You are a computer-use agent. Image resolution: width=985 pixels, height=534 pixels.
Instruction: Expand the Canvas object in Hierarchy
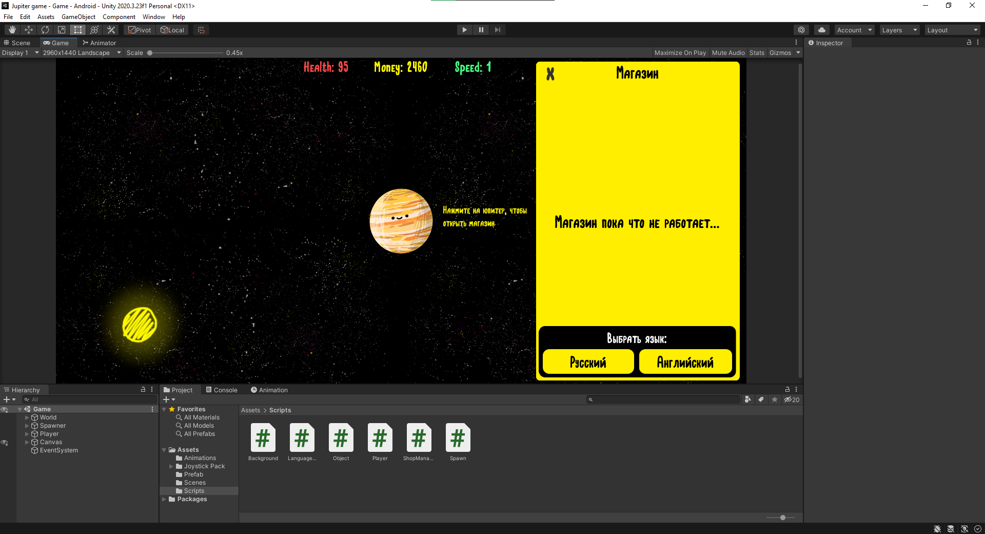coord(27,442)
